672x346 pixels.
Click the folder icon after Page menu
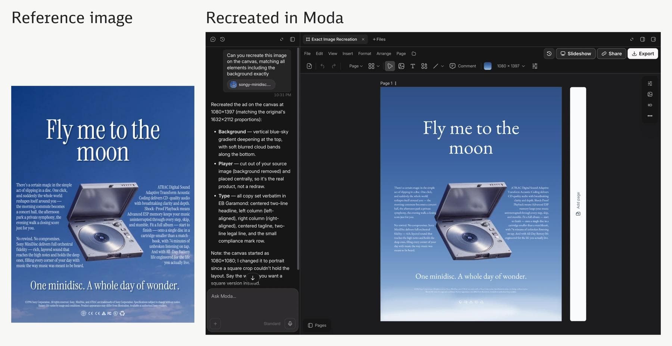coord(414,54)
